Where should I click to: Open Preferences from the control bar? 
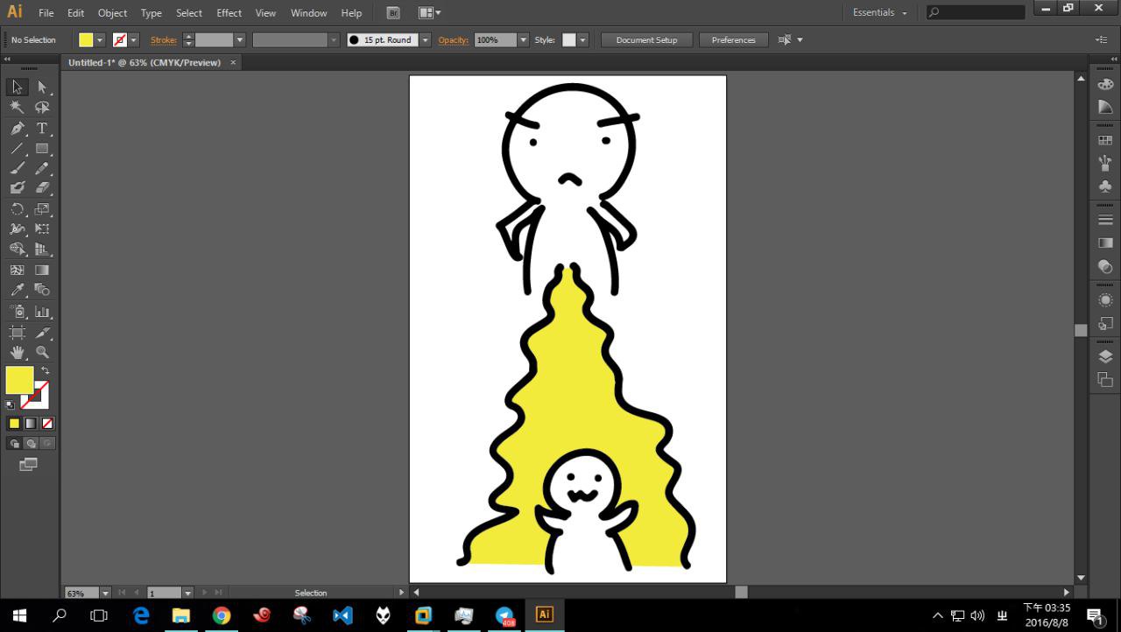click(733, 40)
